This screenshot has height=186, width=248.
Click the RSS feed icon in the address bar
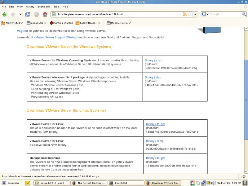(x=184, y=14)
